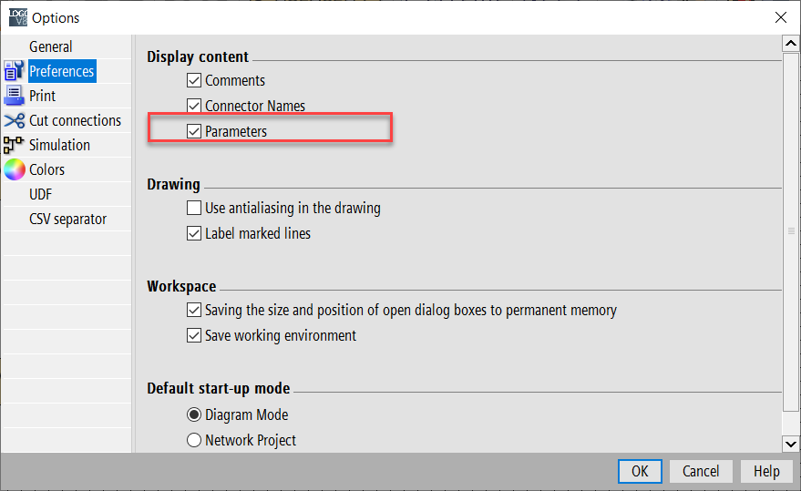Viewport: 801px width, 491px height.
Task: Open the UDF settings category
Action: tap(43, 194)
